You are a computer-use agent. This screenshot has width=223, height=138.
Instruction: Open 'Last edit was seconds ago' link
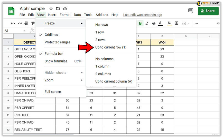pos(143,15)
